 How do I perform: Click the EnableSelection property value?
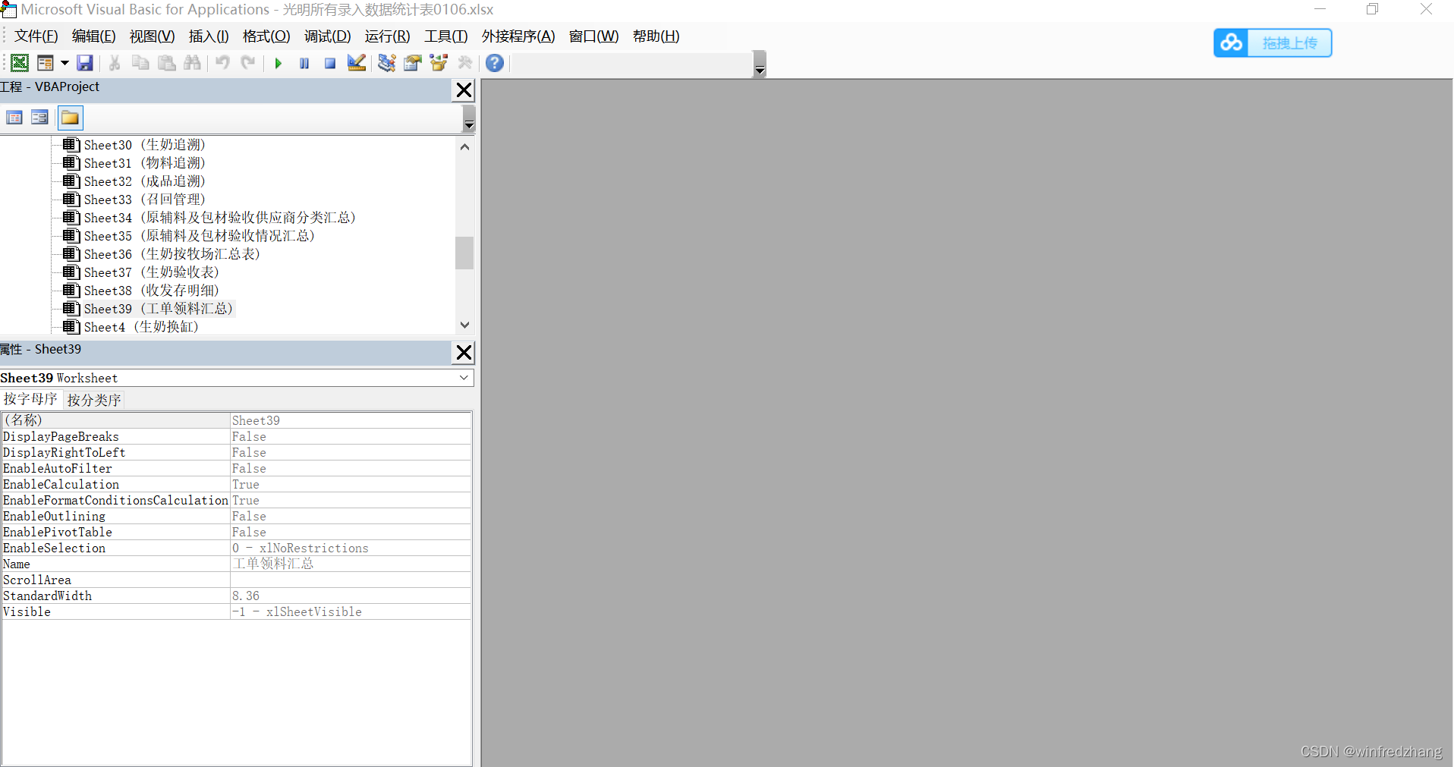(x=351, y=548)
